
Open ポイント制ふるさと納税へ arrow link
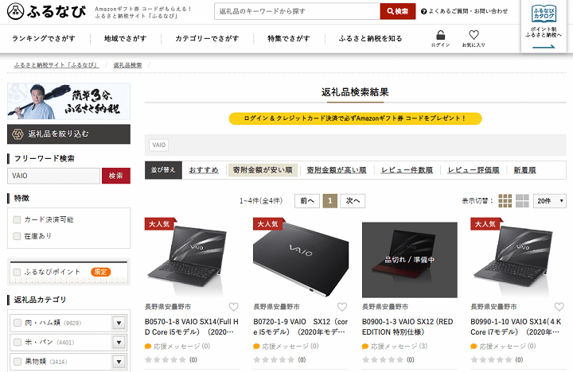pyautogui.click(x=544, y=39)
